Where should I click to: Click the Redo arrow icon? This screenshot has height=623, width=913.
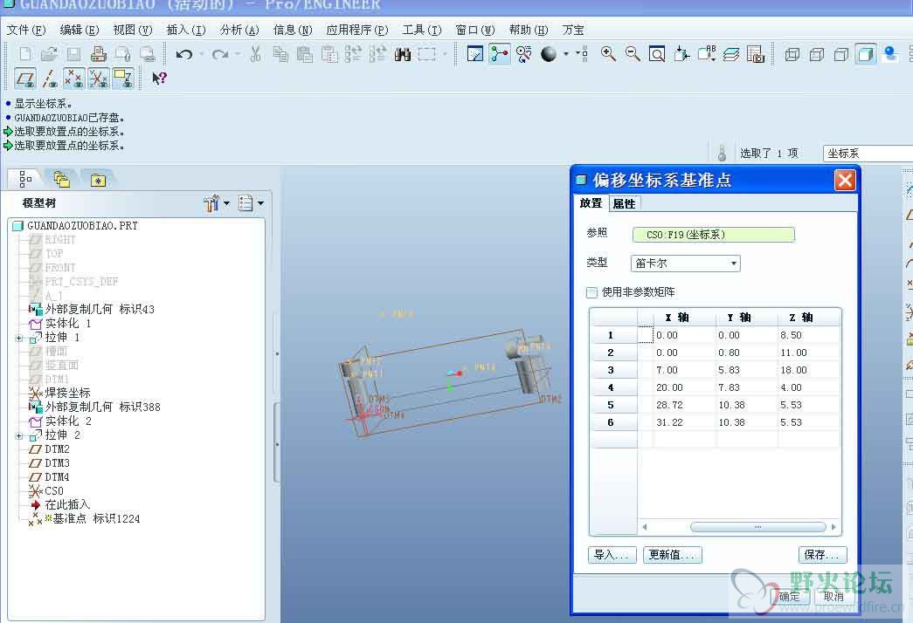(219, 54)
